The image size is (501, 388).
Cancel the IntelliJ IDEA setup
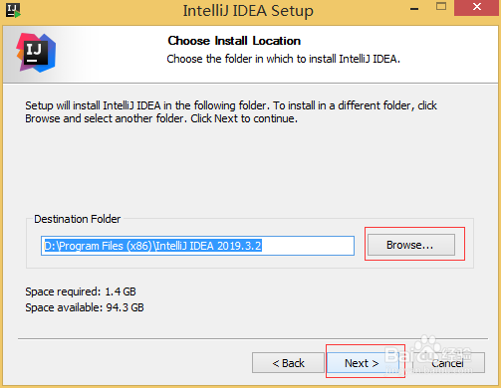(448, 363)
